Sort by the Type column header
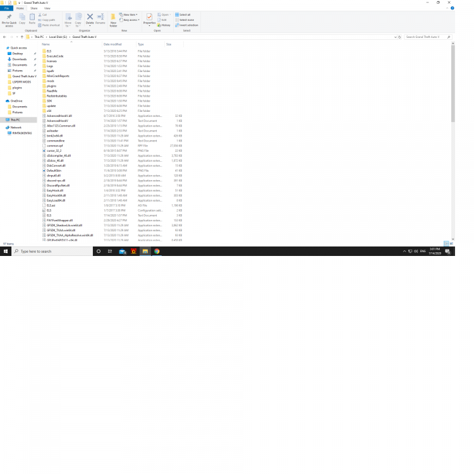Viewport: 474px width, 474px height. (150, 44)
